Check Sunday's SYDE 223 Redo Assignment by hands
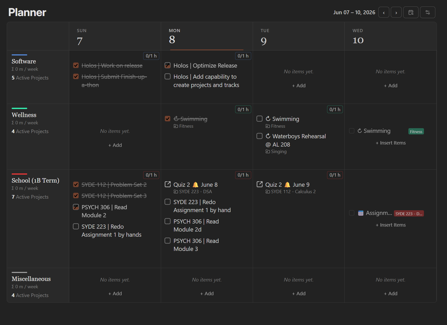Image resolution: width=447 pixels, height=325 pixels. (x=76, y=226)
